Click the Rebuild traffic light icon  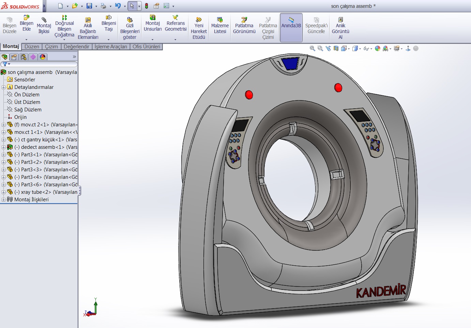tap(147, 6)
